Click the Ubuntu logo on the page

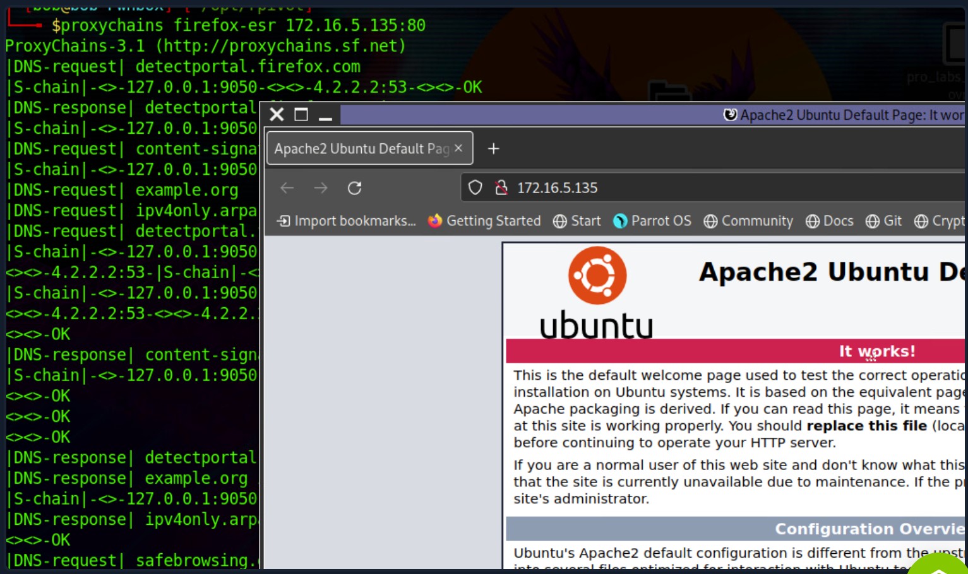click(x=597, y=276)
